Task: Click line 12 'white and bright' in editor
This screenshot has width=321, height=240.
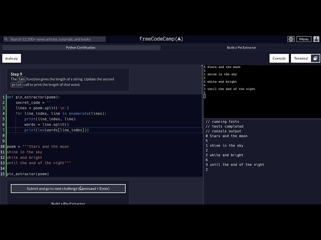Action: point(25,157)
